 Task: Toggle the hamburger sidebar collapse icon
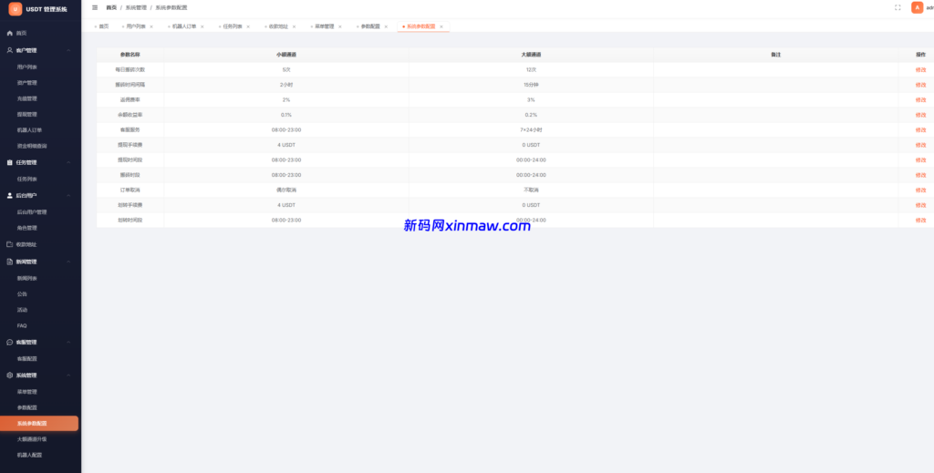tap(95, 7)
